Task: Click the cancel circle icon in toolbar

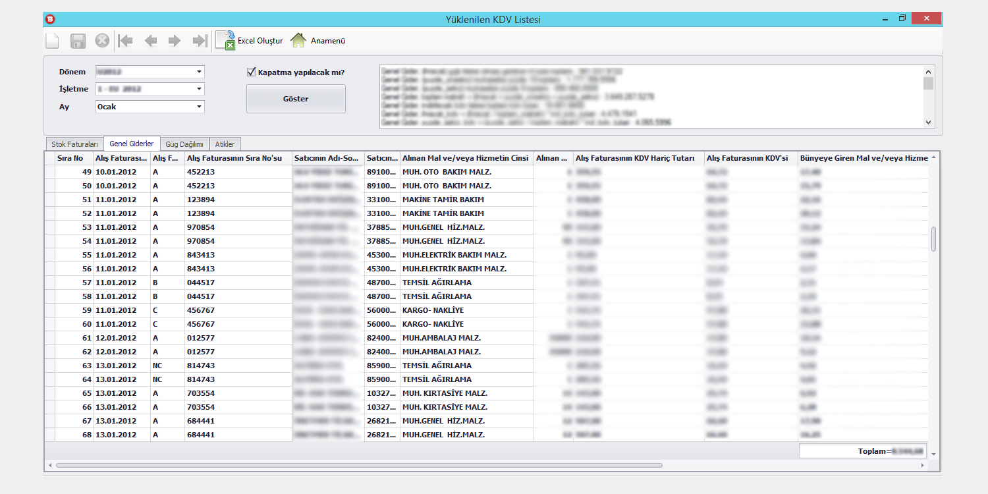Action: [102, 41]
